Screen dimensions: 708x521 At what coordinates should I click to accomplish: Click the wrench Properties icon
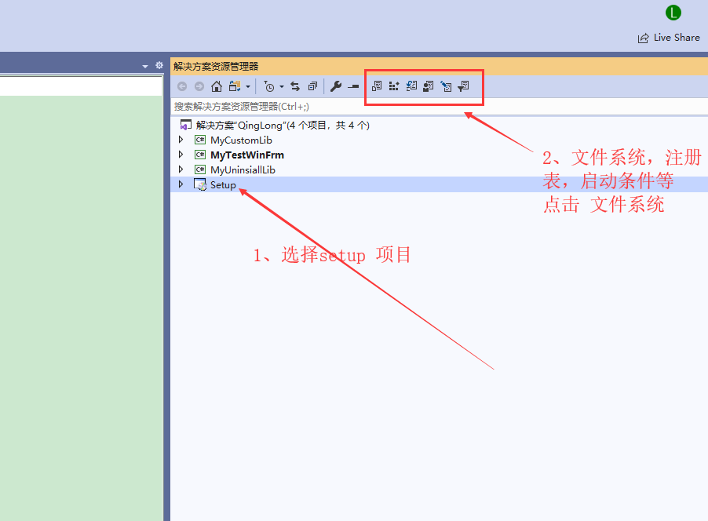(336, 86)
